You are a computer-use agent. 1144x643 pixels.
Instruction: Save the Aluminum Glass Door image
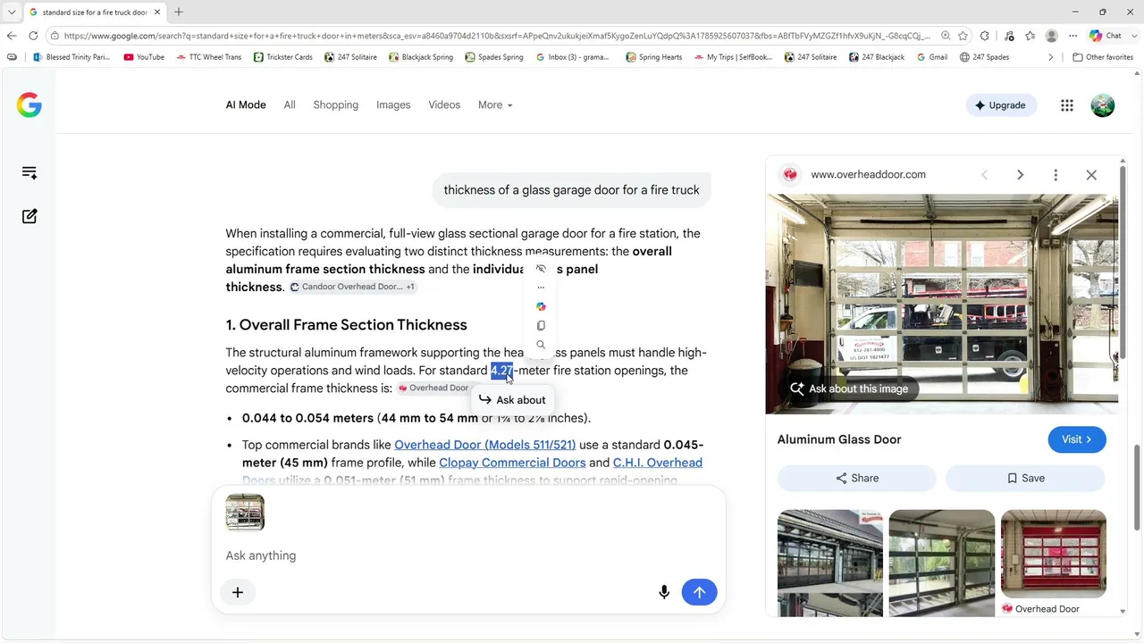1025,478
